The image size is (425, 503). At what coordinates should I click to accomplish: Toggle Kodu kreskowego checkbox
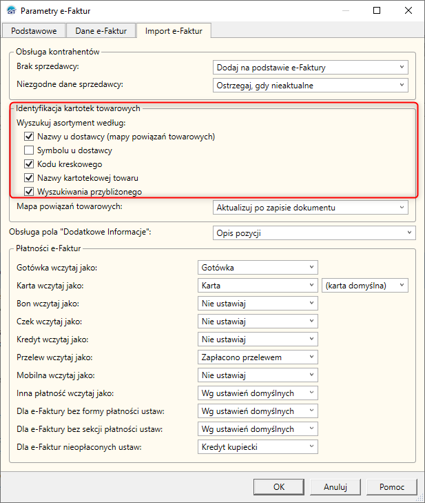29,164
